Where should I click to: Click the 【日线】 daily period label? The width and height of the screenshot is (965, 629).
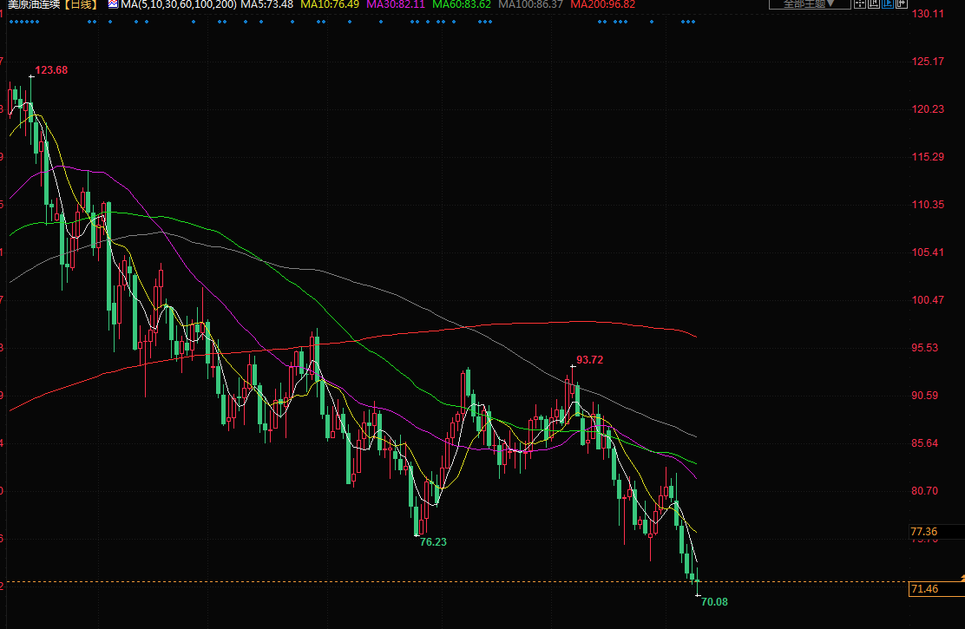pyautogui.click(x=82, y=4)
